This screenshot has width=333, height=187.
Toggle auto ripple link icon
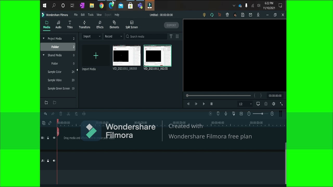(50, 123)
